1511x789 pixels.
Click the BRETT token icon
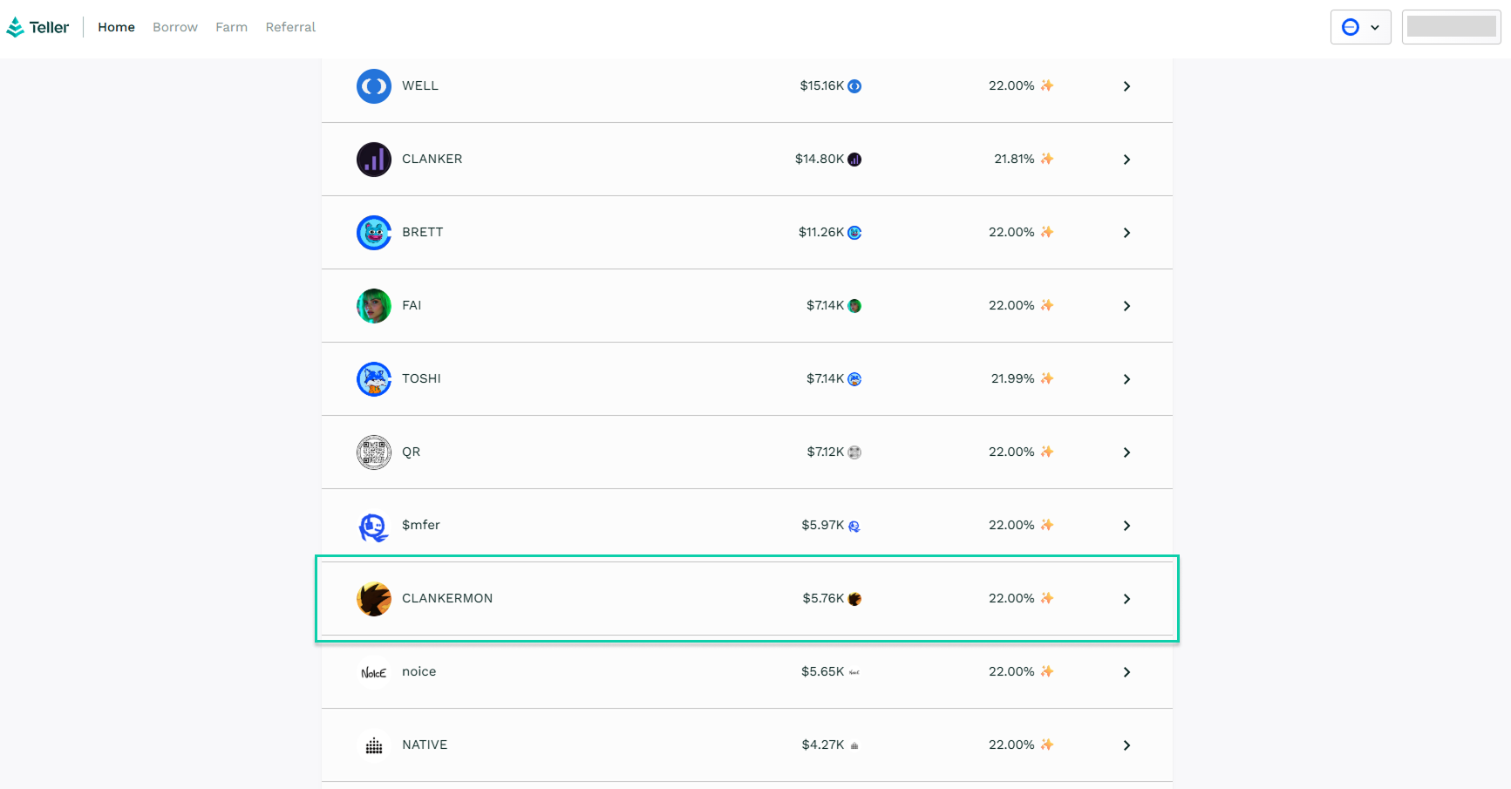click(x=374, y=233)
